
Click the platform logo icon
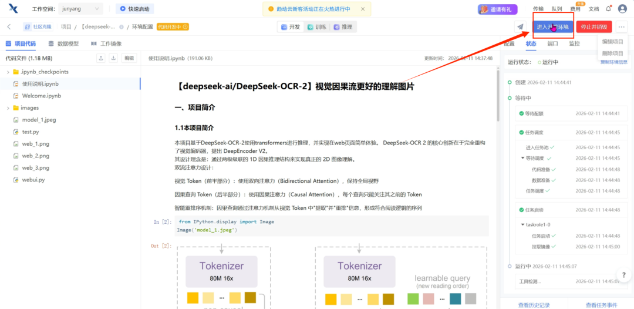pos(14,8)
